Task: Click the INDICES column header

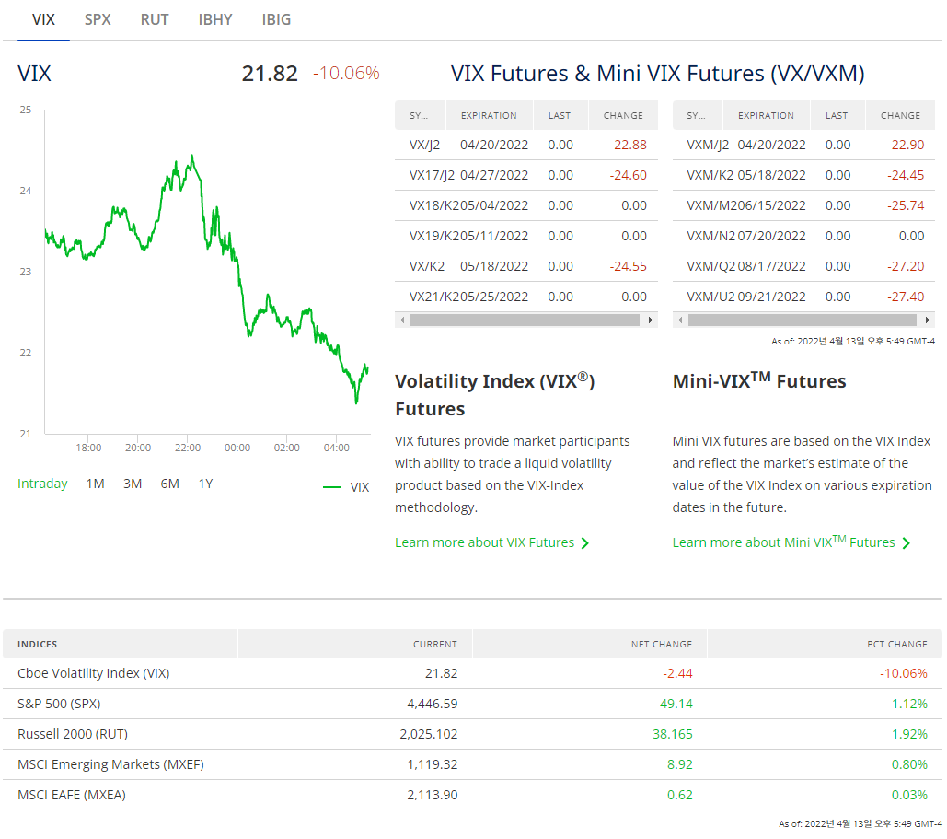Action: (x=121, y=645)
